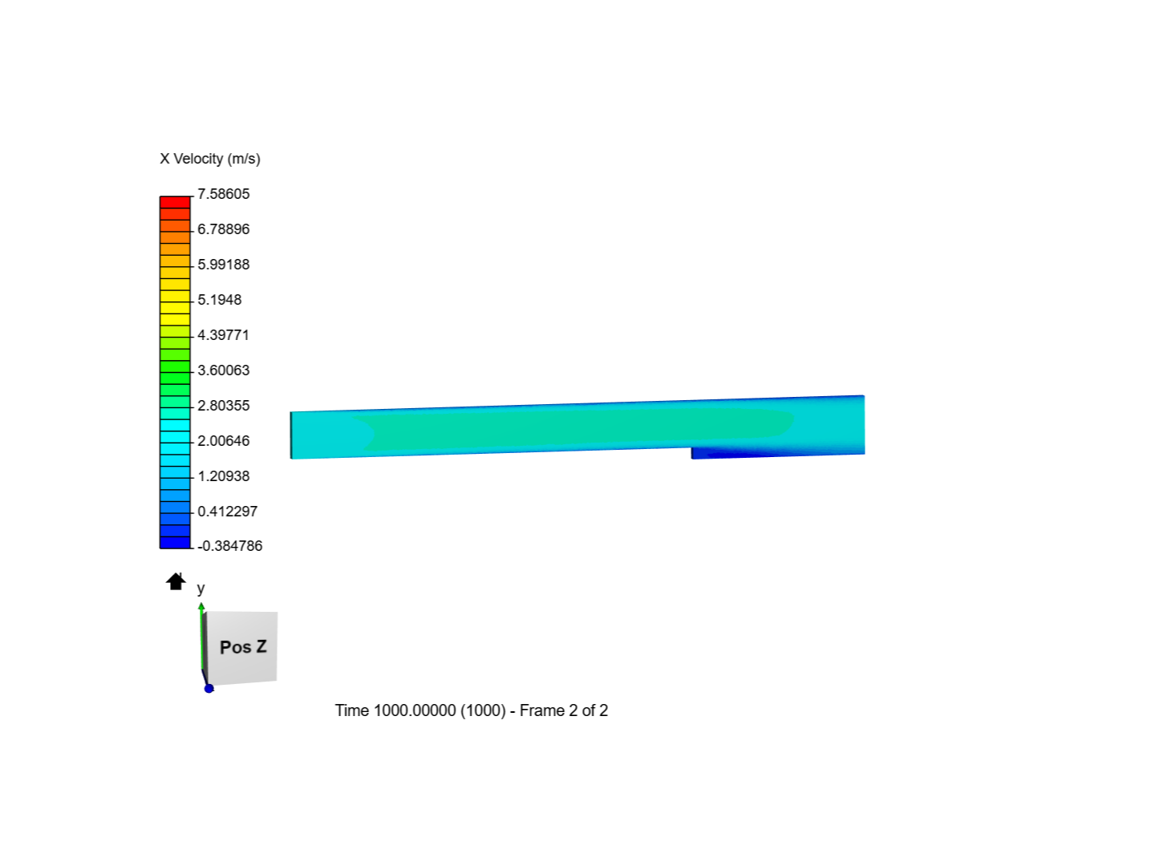The height and width of the screenshot is (866, 1155).
Task: Select the green y axis arrow
Action: [201, 637]
